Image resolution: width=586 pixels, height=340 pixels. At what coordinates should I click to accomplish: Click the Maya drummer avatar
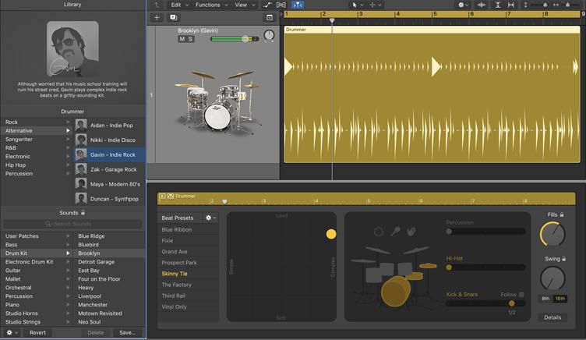click(81, 184)
